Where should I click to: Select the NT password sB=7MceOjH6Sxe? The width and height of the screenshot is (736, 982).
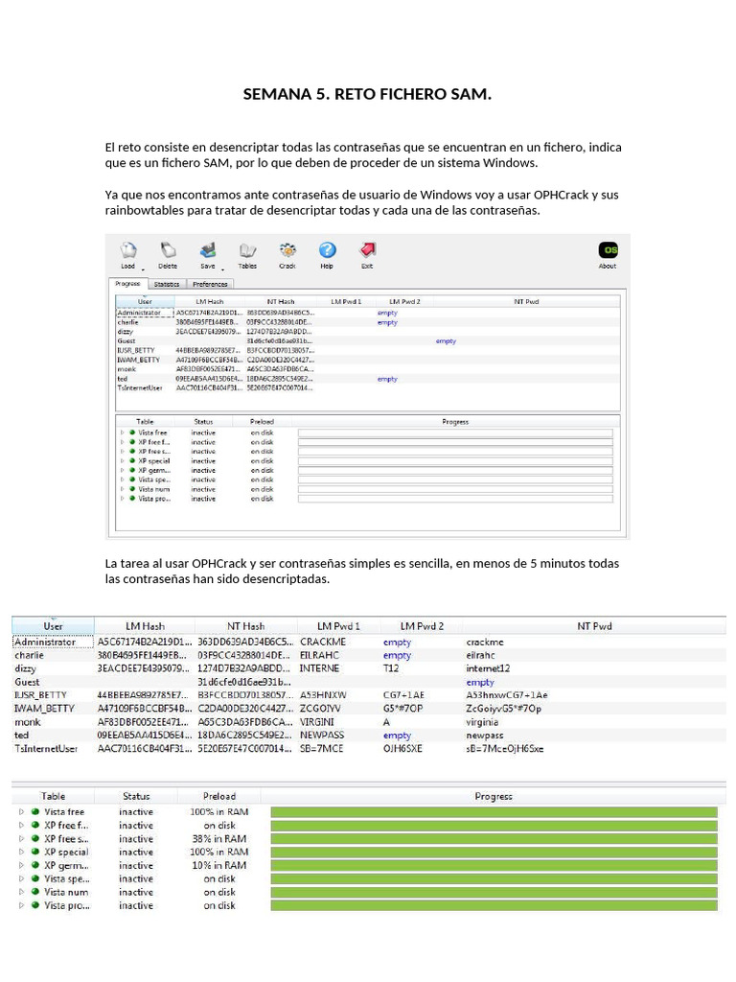coord(504,748)
